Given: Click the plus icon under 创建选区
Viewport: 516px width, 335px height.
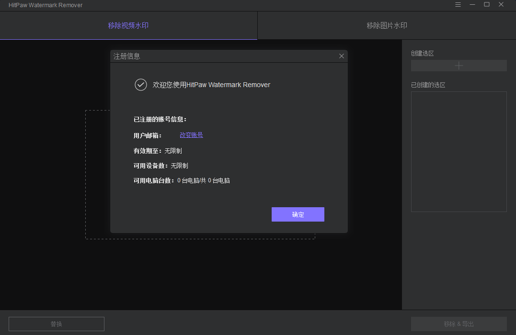Looking at the screenshot, I should 459,66.
